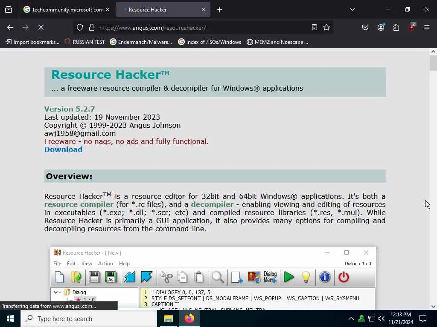This screenshot has width=437, height=327.
Task: Click the New blank file toolbar icon
Action: [x=59, y=277]
